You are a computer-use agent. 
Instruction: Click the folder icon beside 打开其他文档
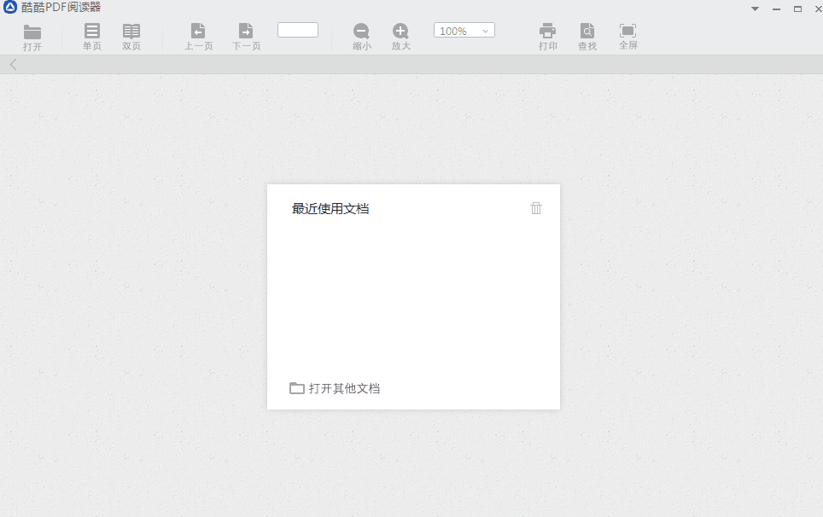[x=296, y=388]
